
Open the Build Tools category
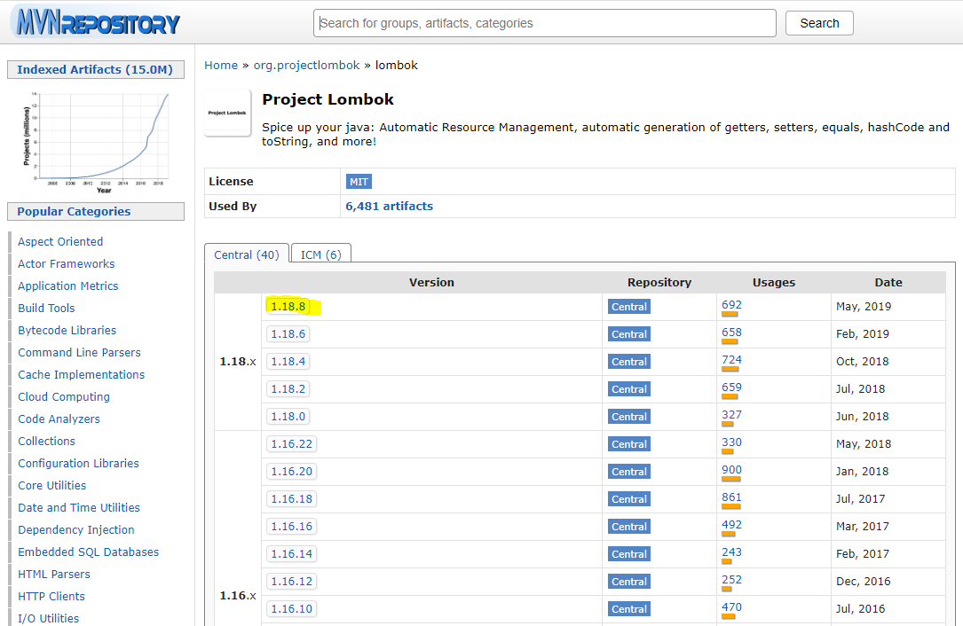(x=46, y=308)
